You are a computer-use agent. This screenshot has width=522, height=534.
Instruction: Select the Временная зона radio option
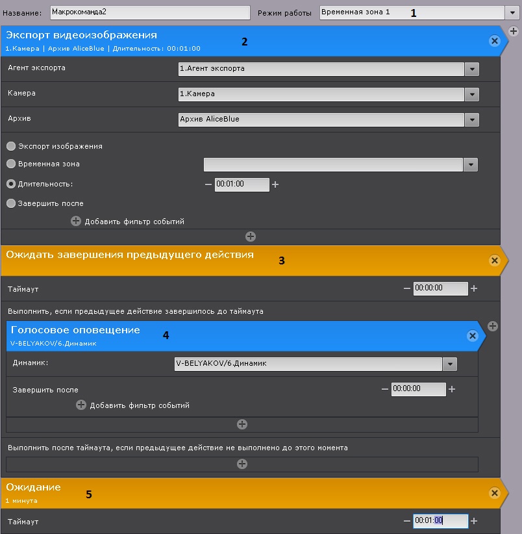pyautogui.click(x=11, y=164)
